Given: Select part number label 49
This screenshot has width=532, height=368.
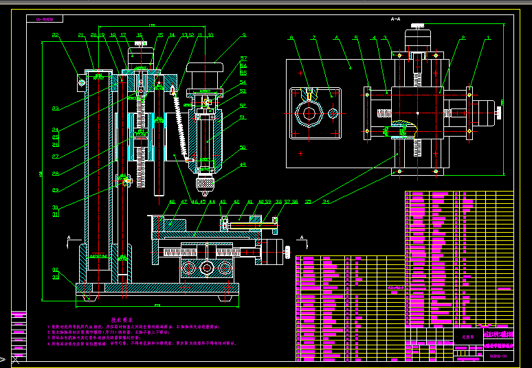Looking at the screenshot, I should point(243,165).
